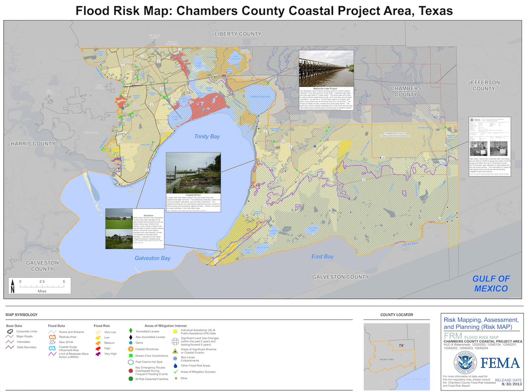
Task: Click the Very High flood risk swatch
Action: coord(98,353)
